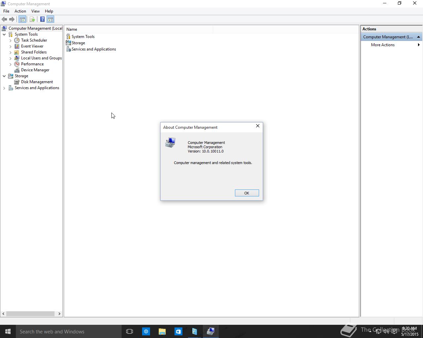Click the Name column header
423x338 pixels.
tap(138, 29)
